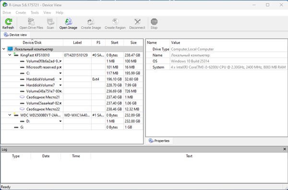The width and height of the screenshot is (288, 190).
Task: Sort by the Size column header
Action: point(133,43)
